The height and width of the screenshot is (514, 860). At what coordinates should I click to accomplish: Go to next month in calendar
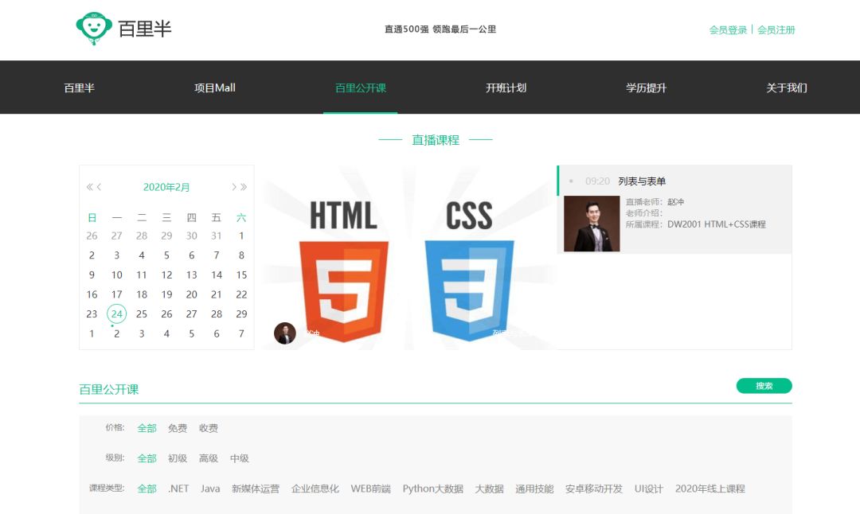click(233, 188)
